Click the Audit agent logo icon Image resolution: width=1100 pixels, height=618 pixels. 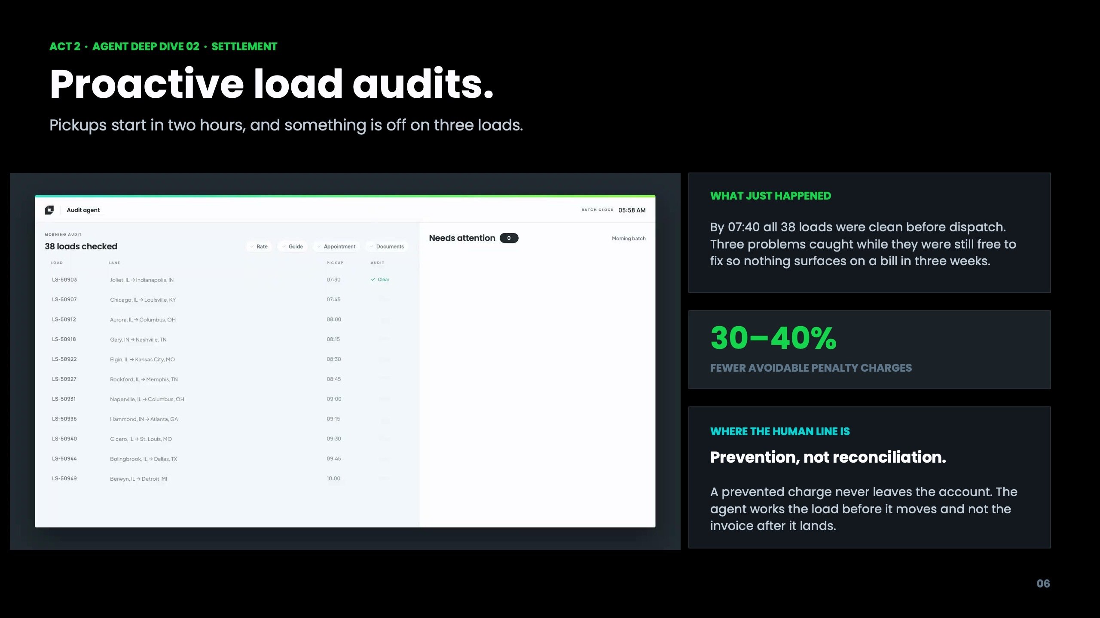pos(49,210)
